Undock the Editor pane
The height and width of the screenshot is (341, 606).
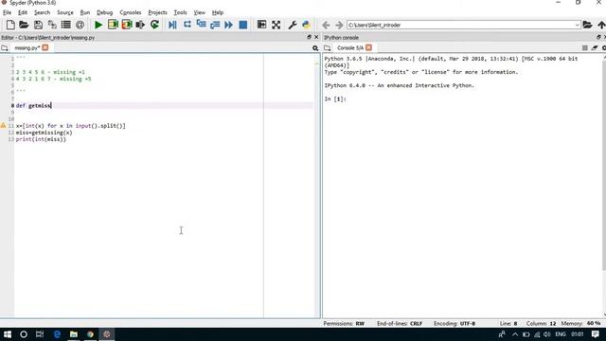click(309, 37)
